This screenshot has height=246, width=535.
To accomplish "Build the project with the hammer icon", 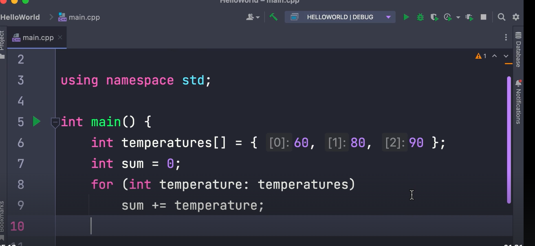I will click(273, 17).
